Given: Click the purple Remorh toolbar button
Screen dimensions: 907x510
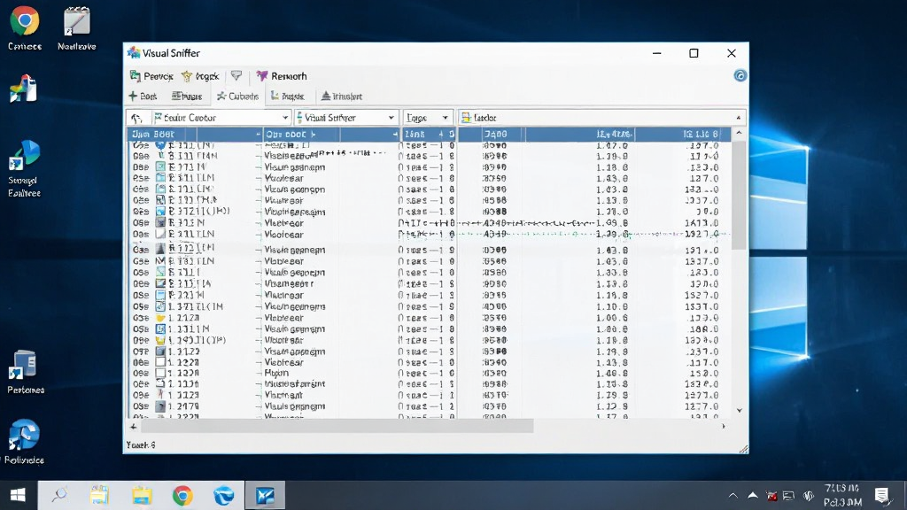Looking at the screenshot, I should point(281,76).
